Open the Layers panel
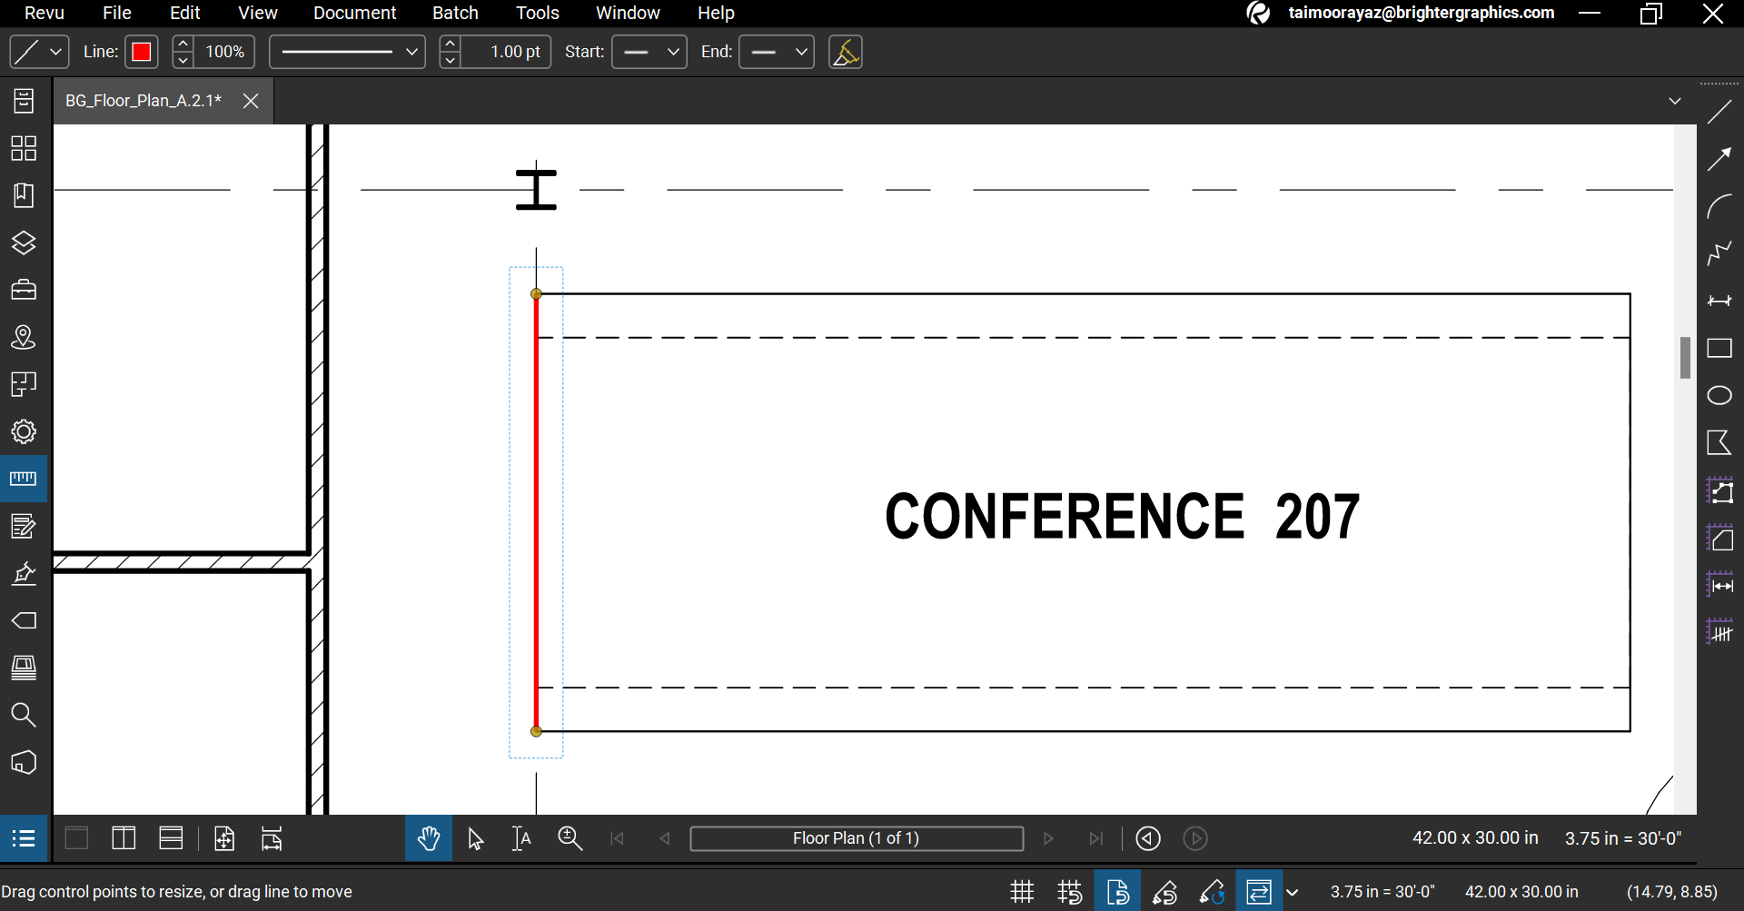1744x911 pixels. [23, 243]
